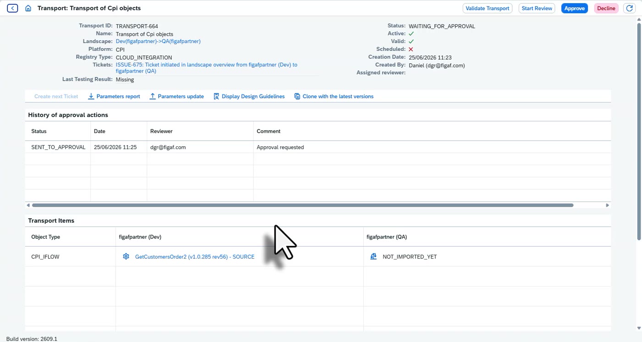Decline the transport
Viewport: 642px width, 342px height.
pyautogui.click(x=606, y=8)
